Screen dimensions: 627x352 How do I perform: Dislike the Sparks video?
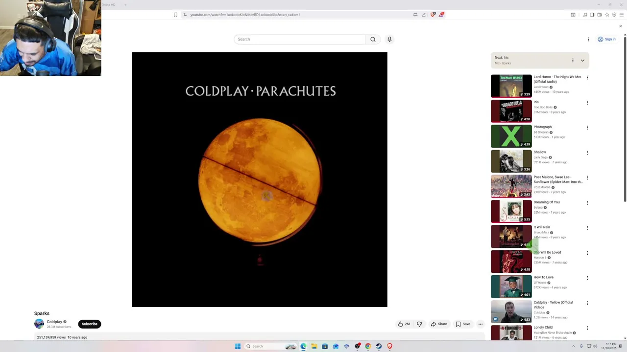point(419,324)
